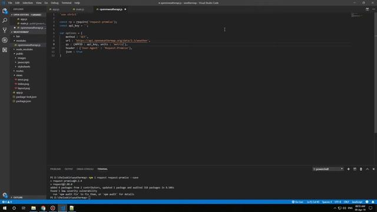Open the Selection menu

28,3
